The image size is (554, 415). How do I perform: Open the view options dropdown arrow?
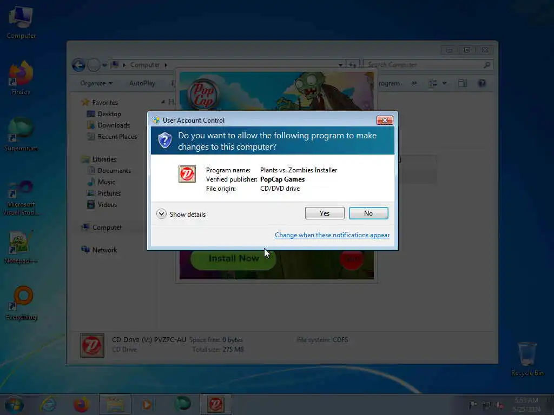tap(445, 83)
